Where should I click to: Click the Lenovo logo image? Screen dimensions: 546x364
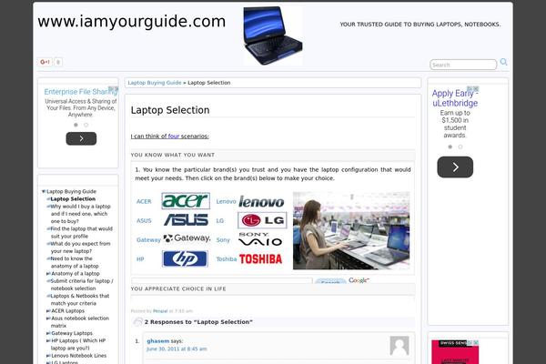(x=261, y=202)
